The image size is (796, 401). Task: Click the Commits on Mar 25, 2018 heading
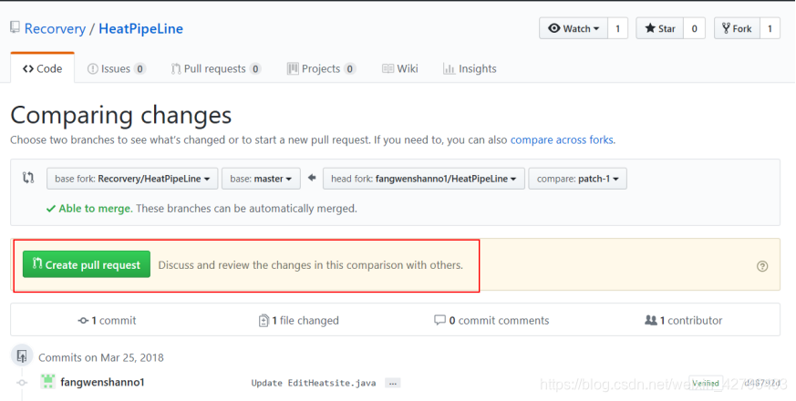tap(101, 357)
